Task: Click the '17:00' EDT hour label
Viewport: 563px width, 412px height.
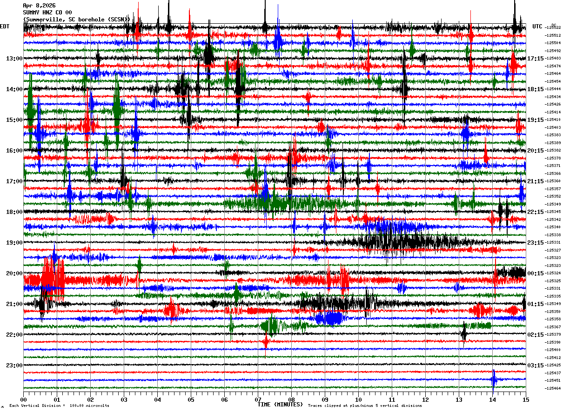Action: (14, 181)
